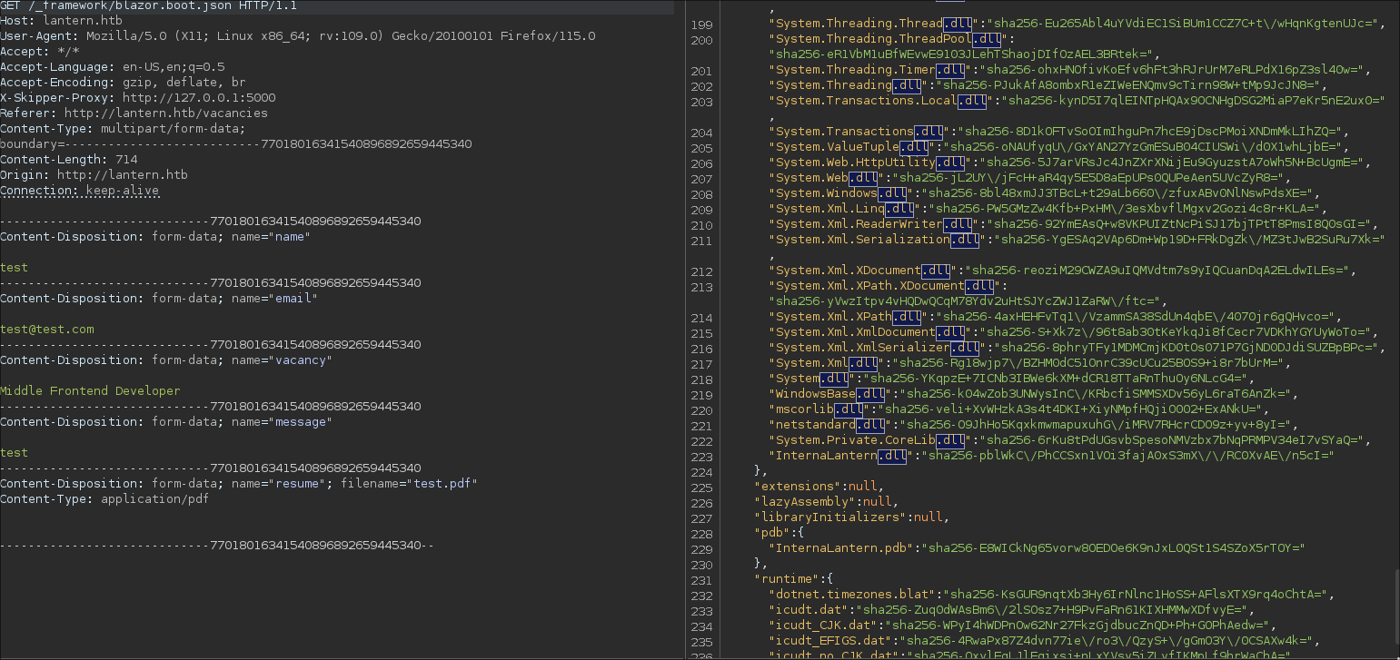Select the WindowsBase.dll key

pos(831,394)
